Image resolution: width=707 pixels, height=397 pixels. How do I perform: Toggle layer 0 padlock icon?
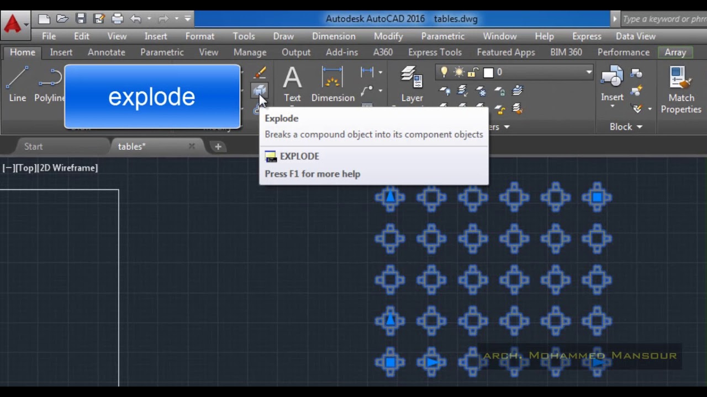(473, 72)
